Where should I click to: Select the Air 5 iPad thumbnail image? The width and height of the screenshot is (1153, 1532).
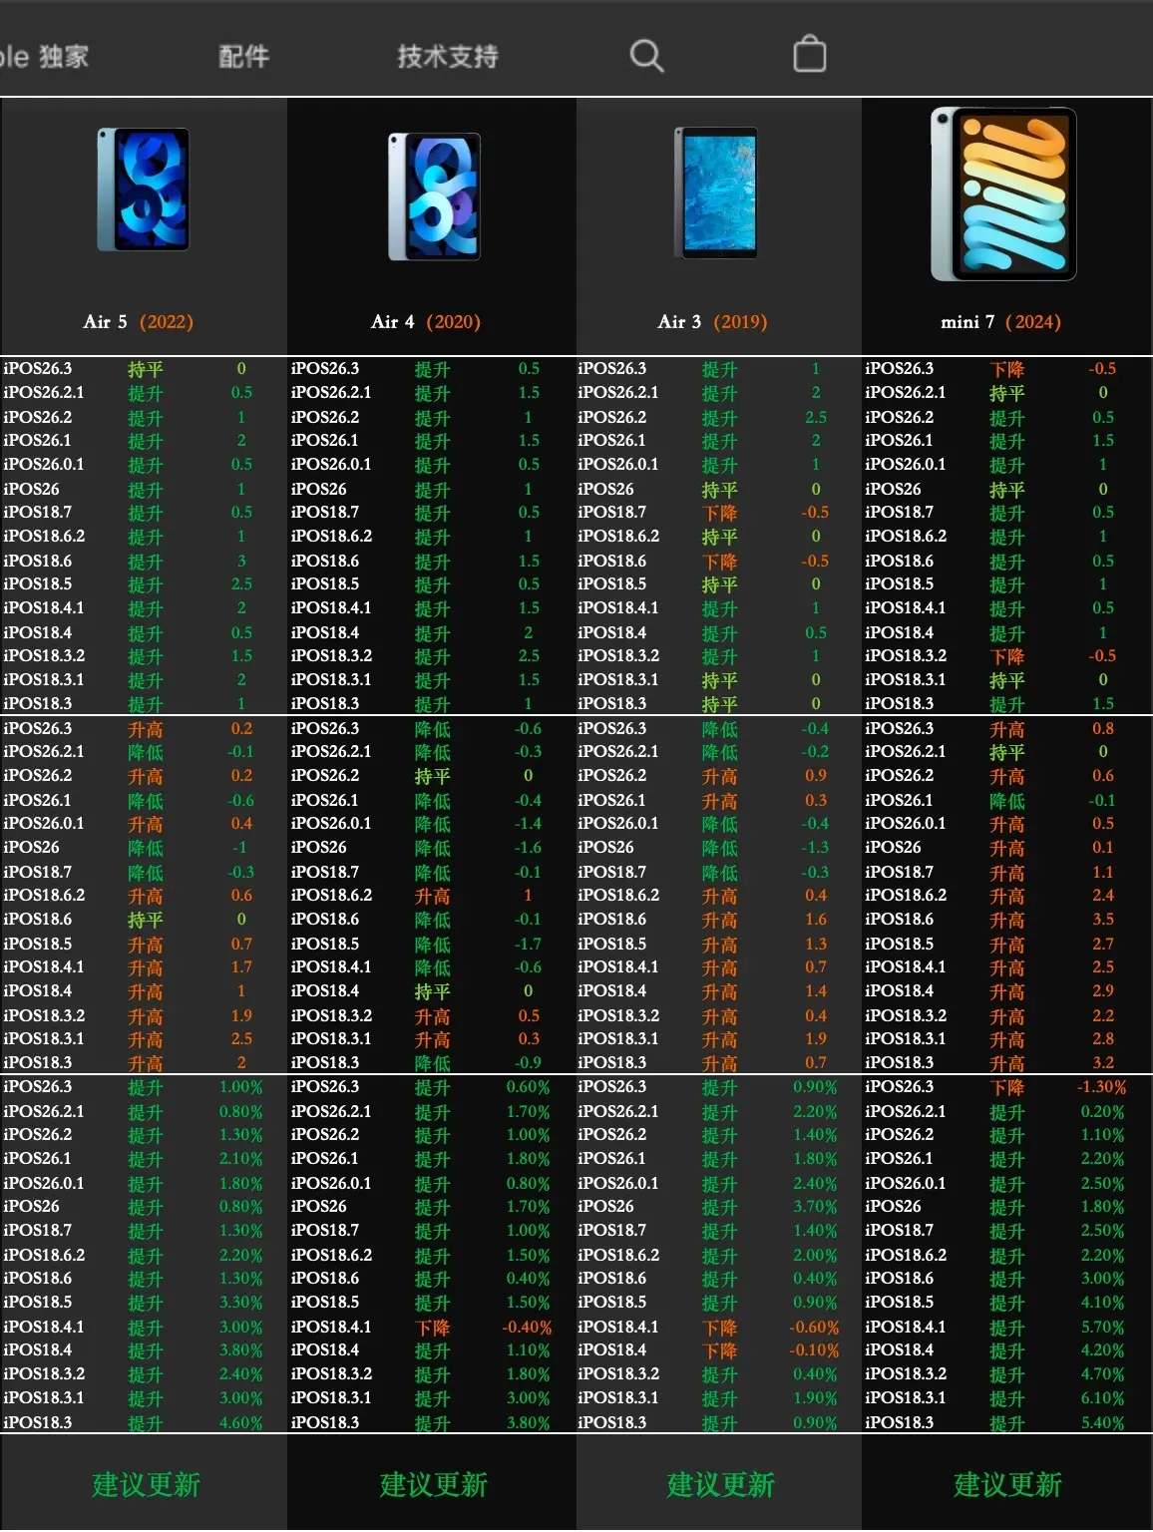tap(143, 190)
